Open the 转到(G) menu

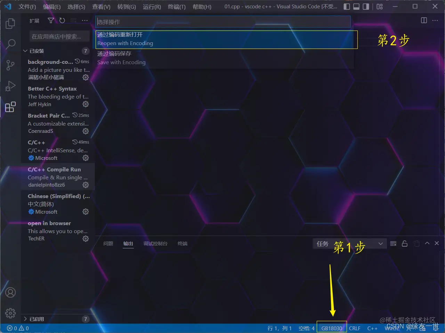coord(127,7)
